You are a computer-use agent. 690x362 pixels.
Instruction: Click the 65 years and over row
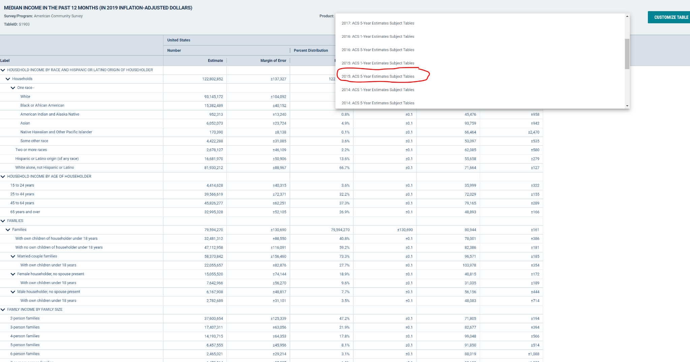click(25, 212)
